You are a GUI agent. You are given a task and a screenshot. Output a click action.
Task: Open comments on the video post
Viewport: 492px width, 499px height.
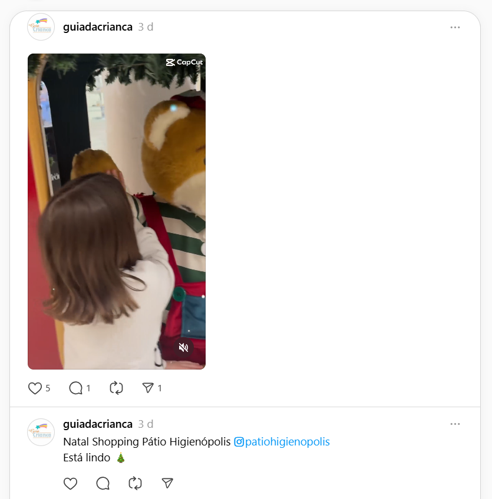point(76,388)
